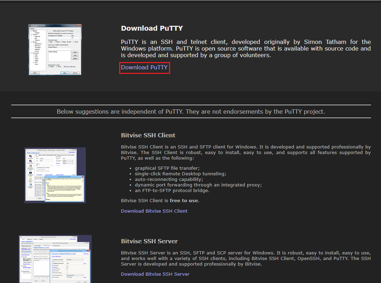This screenshot has width=381, height=283.
Task: Open the Download Bitvise SSH Client link
Action: pos(154,211)
